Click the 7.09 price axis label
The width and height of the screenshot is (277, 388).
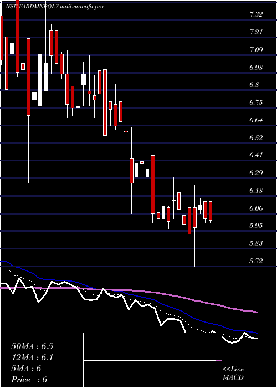pos(256,50)
